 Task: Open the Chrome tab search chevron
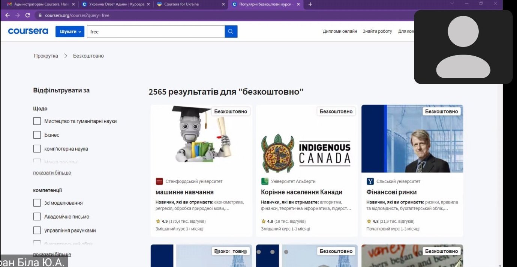tap(452, 4)
